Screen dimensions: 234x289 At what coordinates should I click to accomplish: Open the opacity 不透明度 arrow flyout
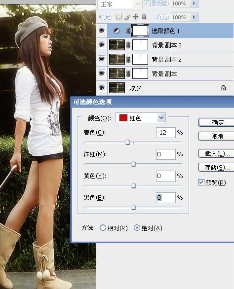pos(194,3)
